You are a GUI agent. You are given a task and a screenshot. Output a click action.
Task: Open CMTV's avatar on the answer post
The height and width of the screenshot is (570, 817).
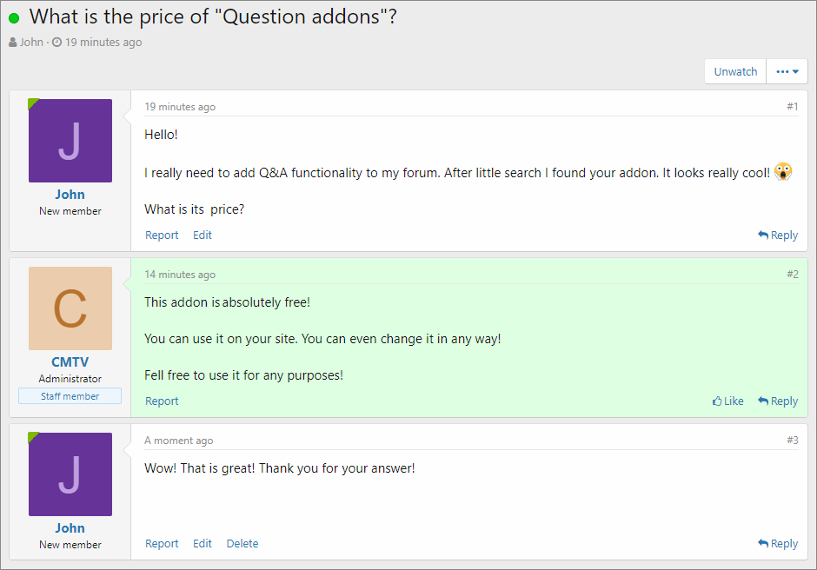[70, 308]
